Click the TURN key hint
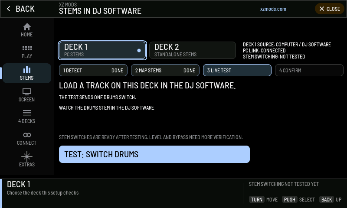This screenshot has width=347, height=208. pyautogui.click(x=257, y=200)
